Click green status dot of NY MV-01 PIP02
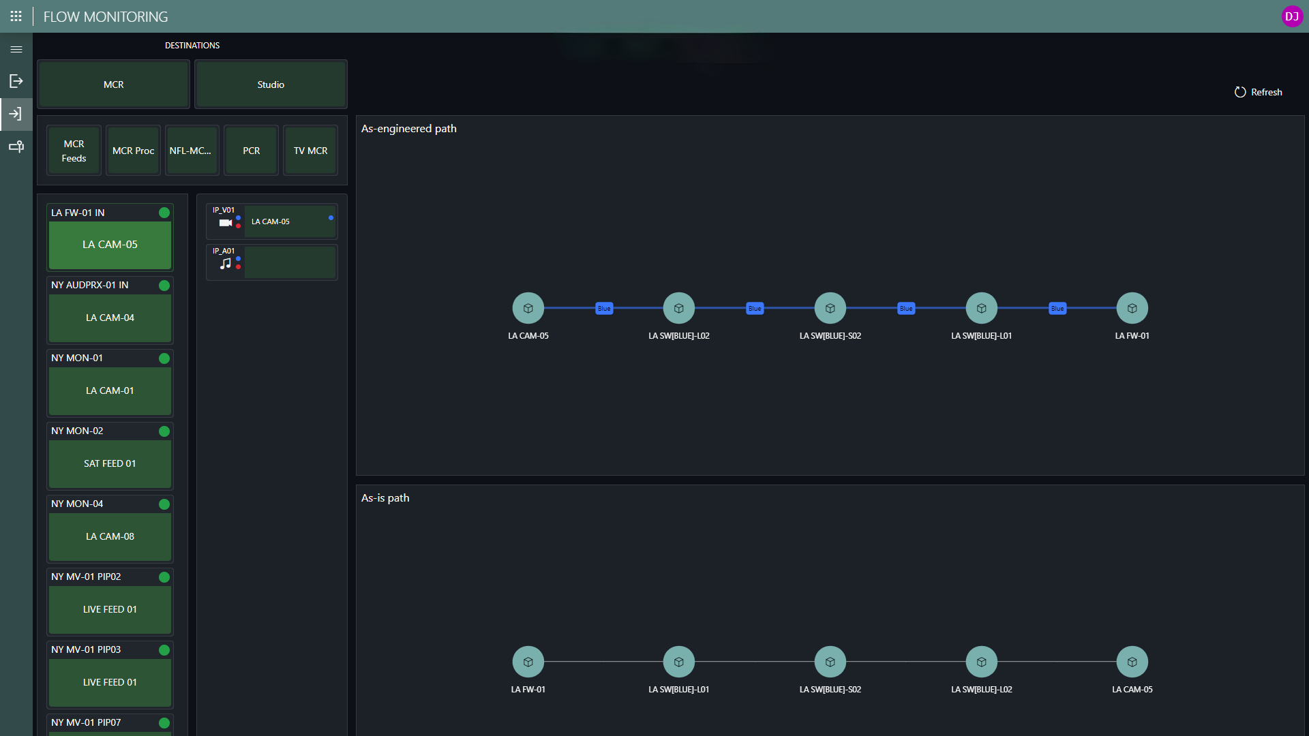Image resolution: width=1309 pixels, height=736 pixels. (x=164, y=577)
